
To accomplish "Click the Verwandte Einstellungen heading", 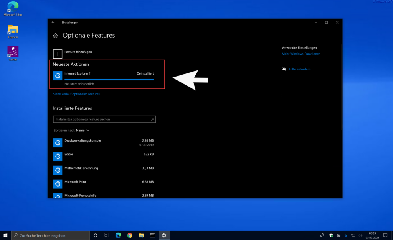I will coord(299,48).
